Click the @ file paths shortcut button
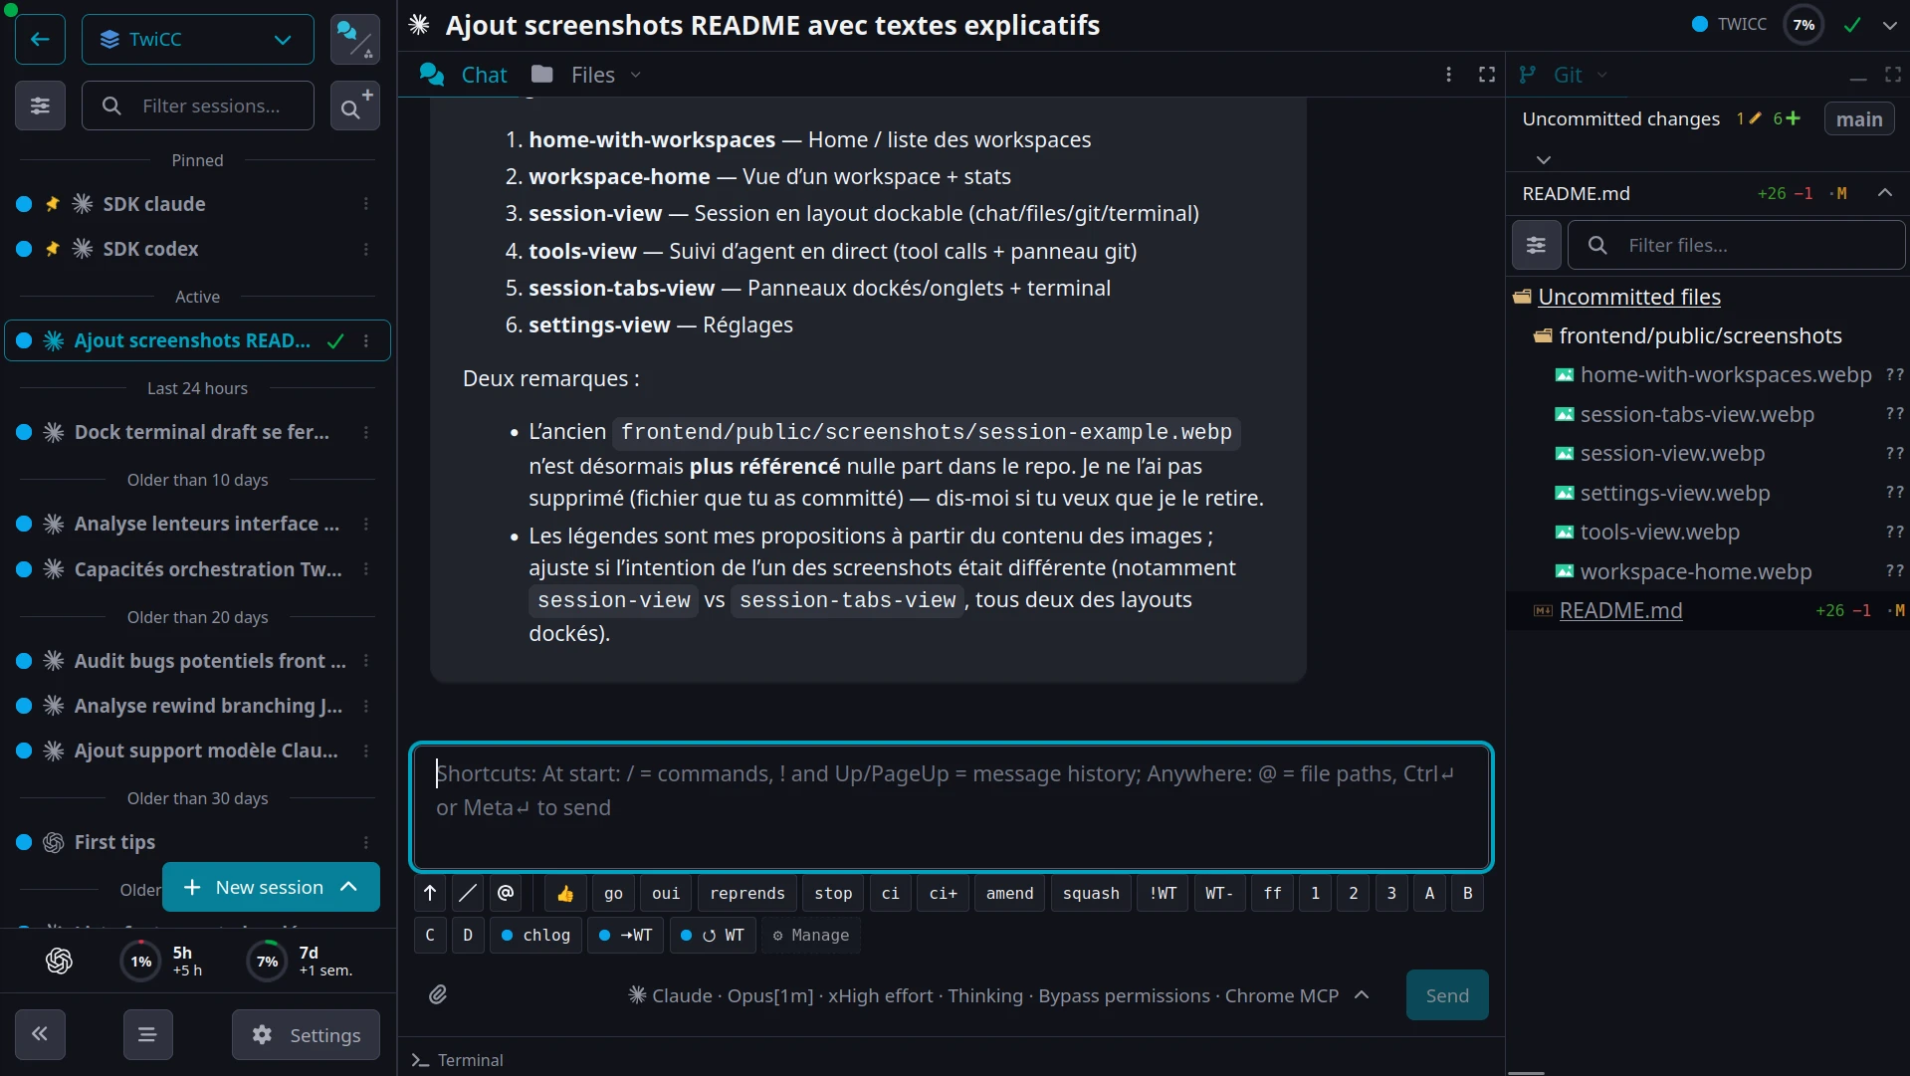This screenshot has width=1910, height=1076. pyautogui.click(x=506, y=893)
